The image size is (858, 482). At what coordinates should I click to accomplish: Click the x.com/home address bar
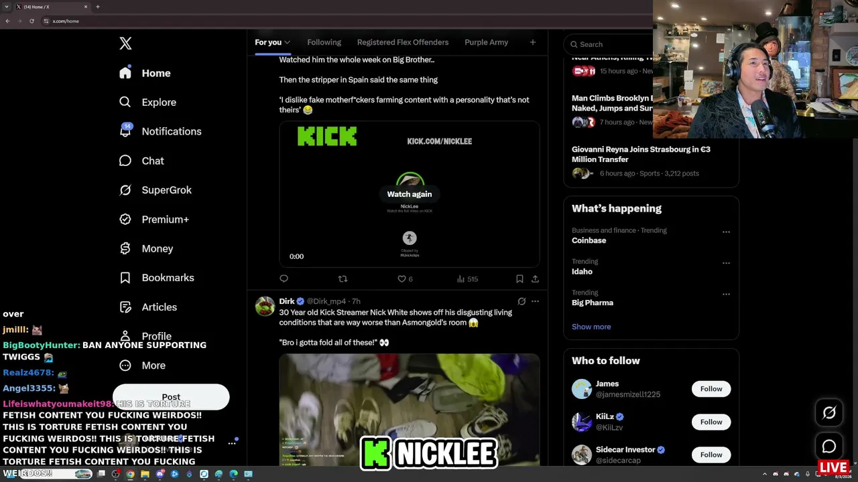point(345,21)
